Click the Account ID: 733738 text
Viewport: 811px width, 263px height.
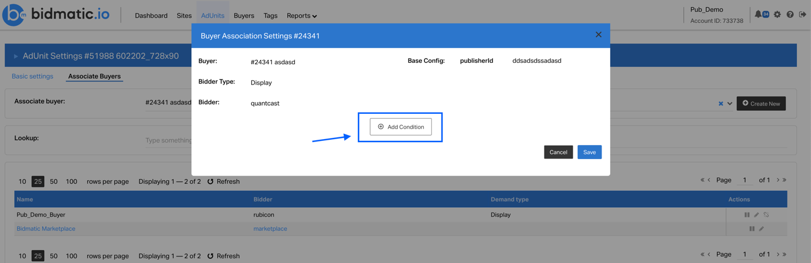pos(716,21)
